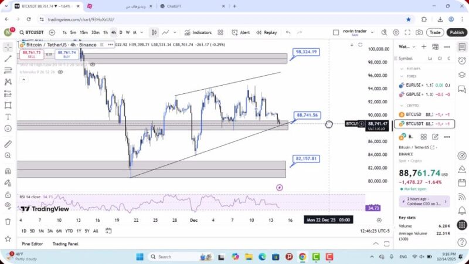Viewport: 469px width, 264px height.
Task: Start bar Replay mode
Action: tap(267, 32)
